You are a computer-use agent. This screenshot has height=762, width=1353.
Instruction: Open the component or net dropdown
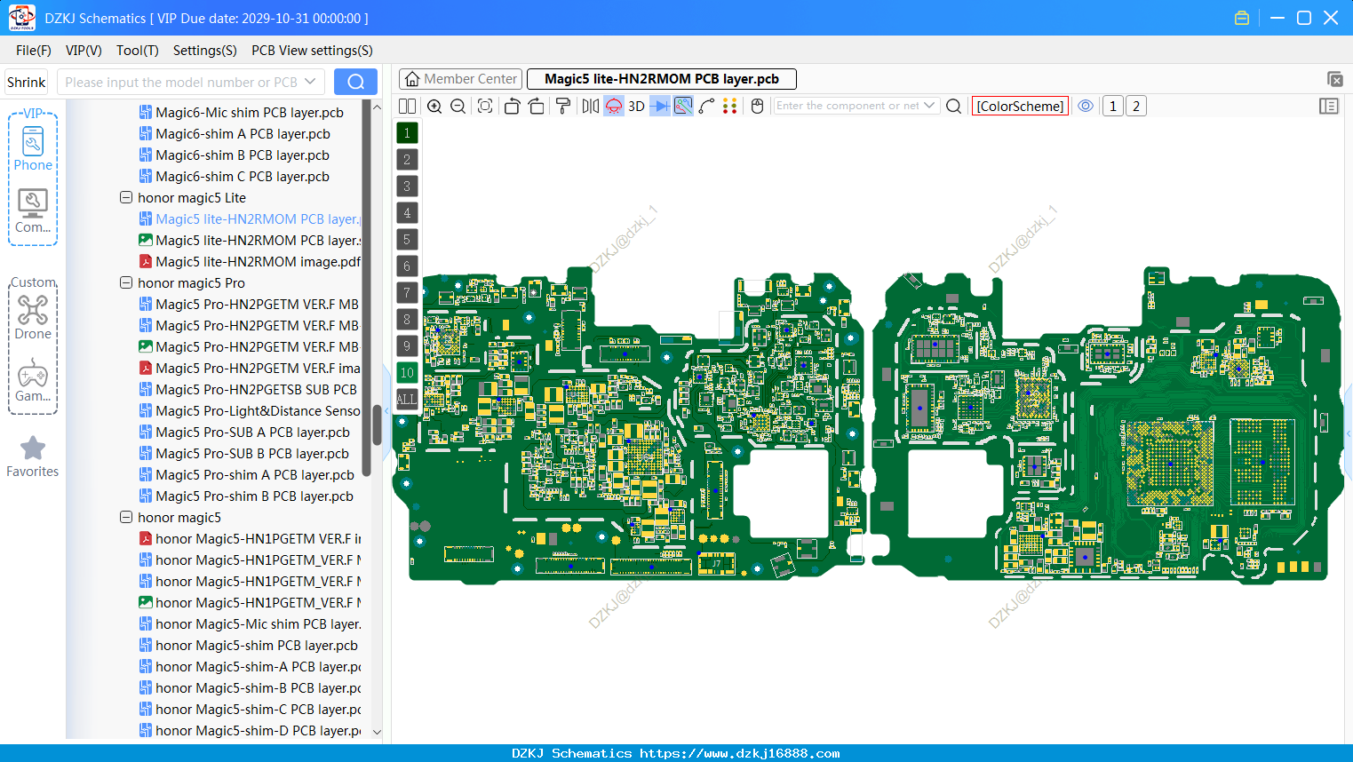click(929, 106)
